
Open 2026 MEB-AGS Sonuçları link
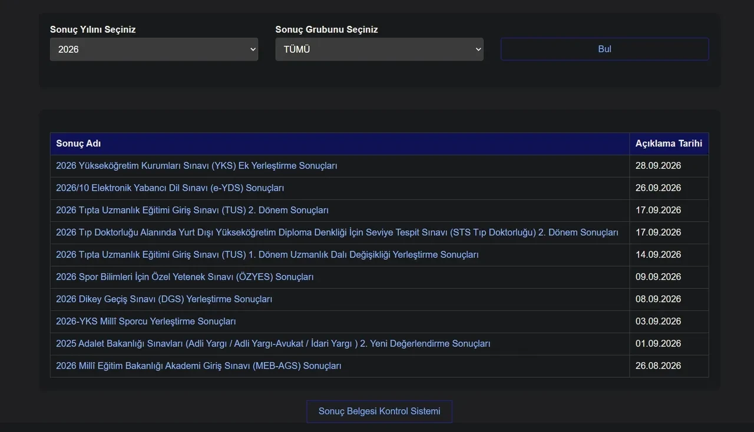(x=199, y=366)
